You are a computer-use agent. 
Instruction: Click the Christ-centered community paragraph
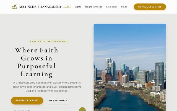[x=47, y=87]
